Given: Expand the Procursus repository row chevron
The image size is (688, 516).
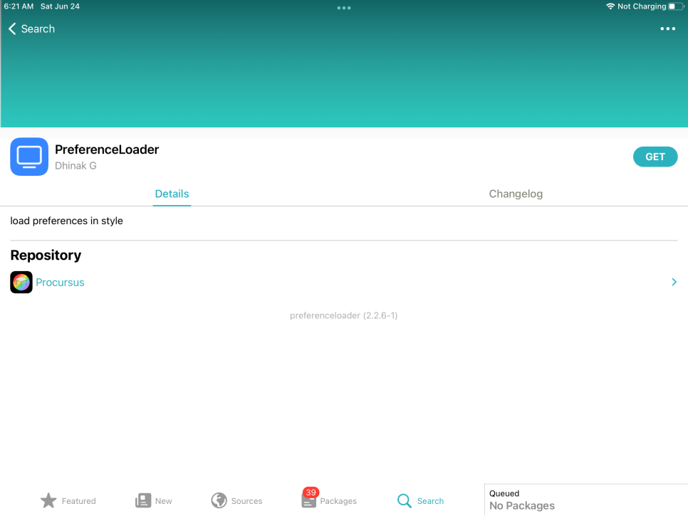Looking at the screenshot, I should [674, 282].
